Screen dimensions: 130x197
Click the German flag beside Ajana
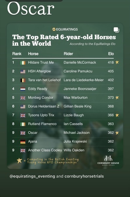click(23, 142)
